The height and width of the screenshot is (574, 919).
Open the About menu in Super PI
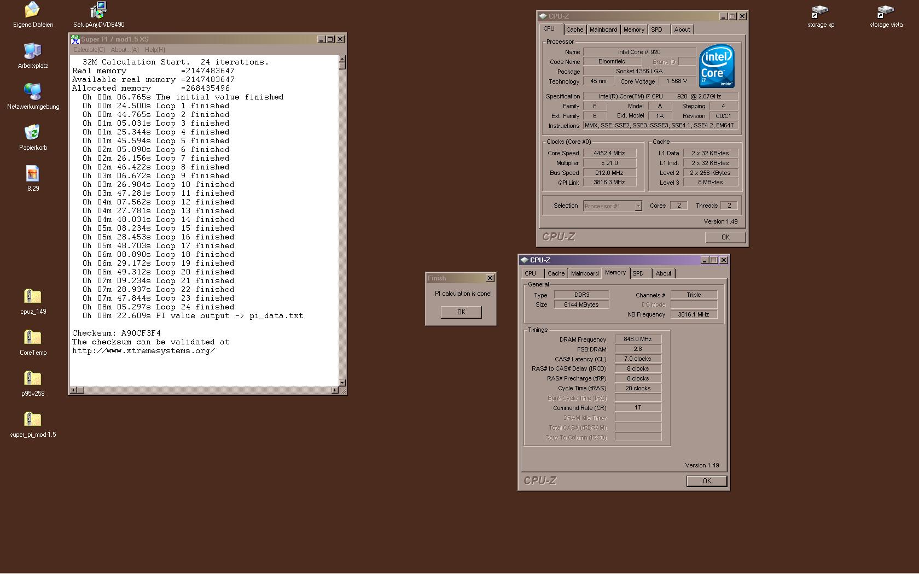pos(125,50)
